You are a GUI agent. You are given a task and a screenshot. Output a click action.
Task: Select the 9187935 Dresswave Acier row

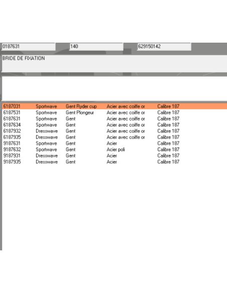pos(115,162)
